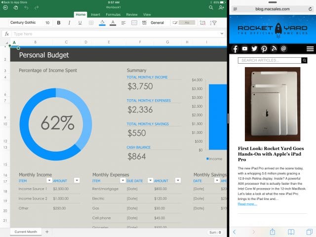Open Rocket Yard's Pinterest icon
Viewport: 316px width, 237px height.
coord(264,49)
